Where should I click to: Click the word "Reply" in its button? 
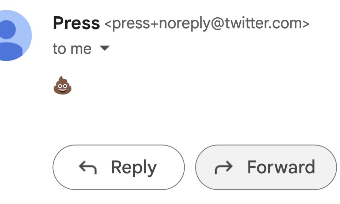(134, 168)
